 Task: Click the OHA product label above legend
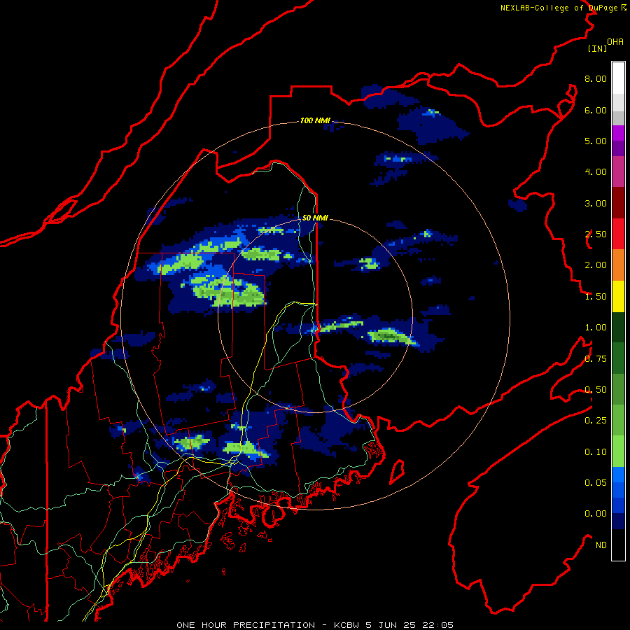click(615, 41)
